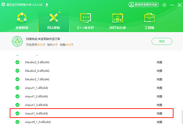Click the 完整 status for XAudio2_6.dll
This screenshot has height=126, width=183.
[x=160, y=71]
